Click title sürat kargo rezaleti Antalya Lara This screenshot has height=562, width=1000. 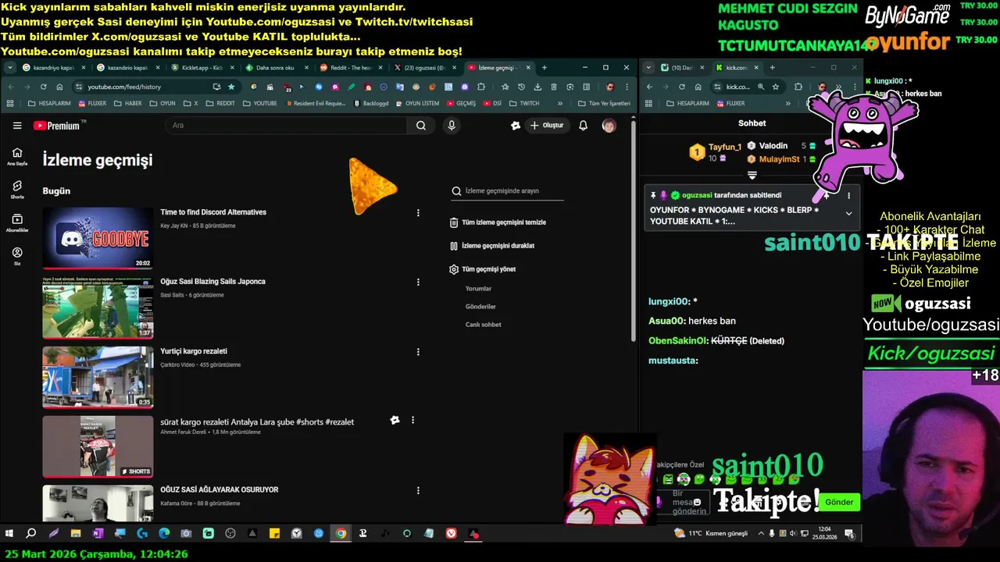257,422
